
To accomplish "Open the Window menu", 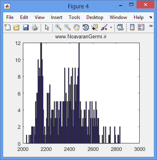I will 118,17.
